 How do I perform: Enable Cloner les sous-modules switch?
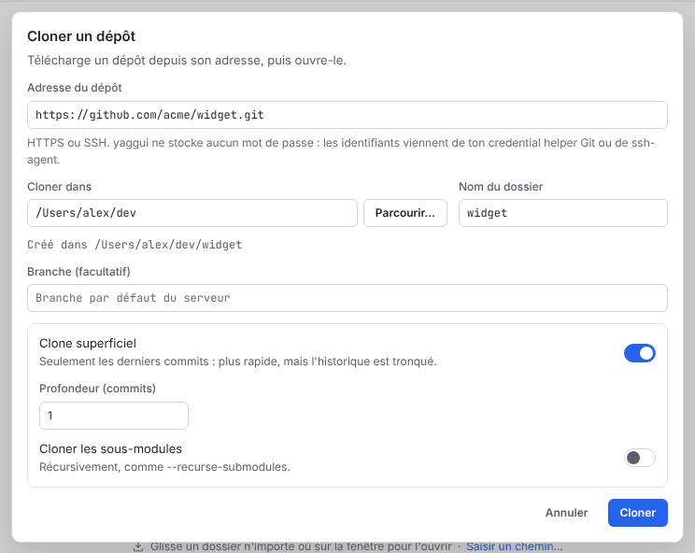[x=640, y=458]
